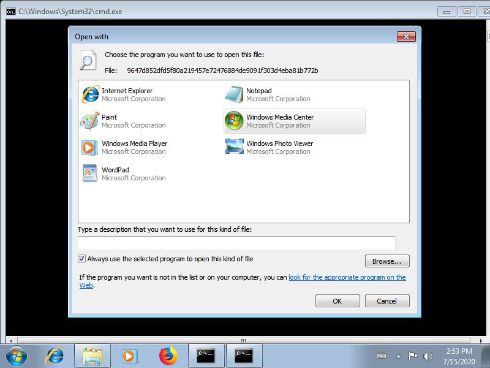Screen dimensions: 490x368
Task: Choose the Windows Media Player list icon
Action: click(89, 147)
